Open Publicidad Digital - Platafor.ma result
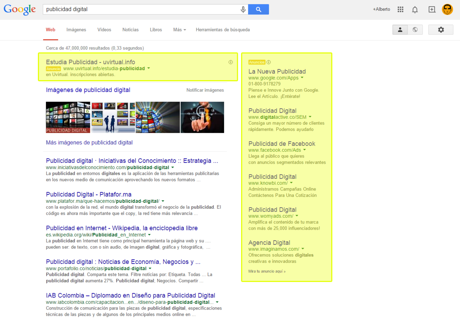This screenshot has height=325, width=460. tap(89, 194)
